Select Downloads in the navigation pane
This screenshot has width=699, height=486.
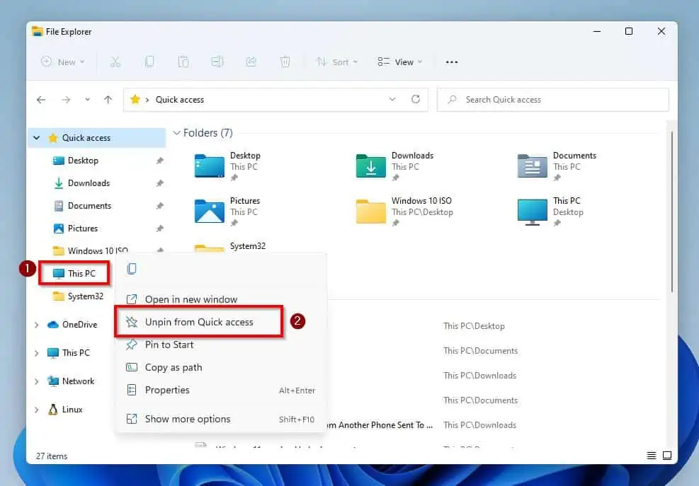click(89, 183)
